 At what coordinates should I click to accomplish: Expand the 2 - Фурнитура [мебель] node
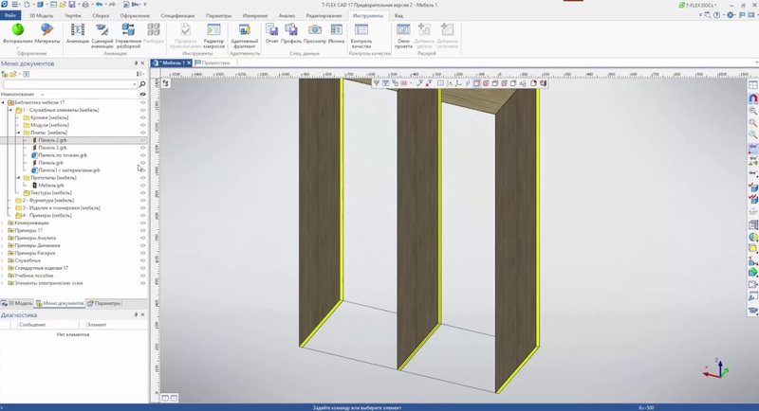pos(10,201)
